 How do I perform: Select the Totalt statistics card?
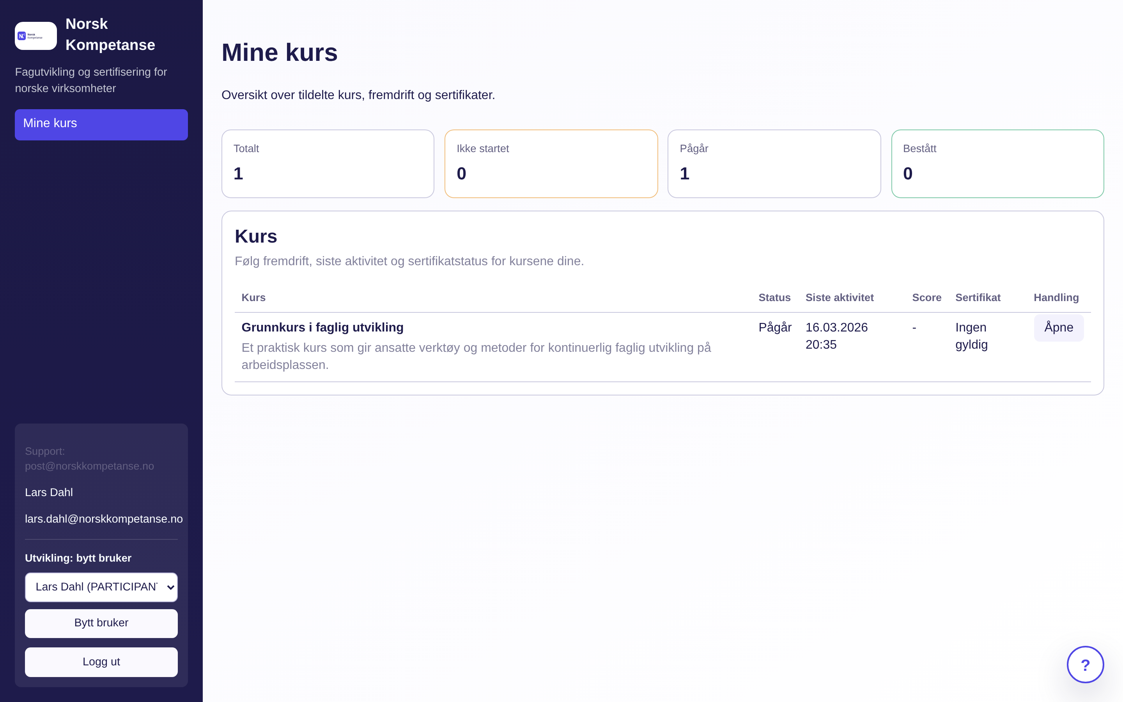coord(328,163)
